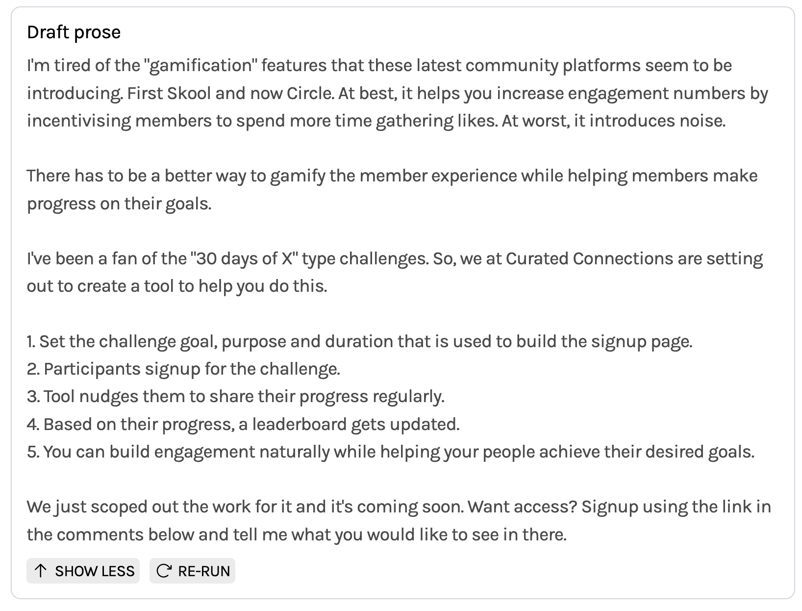Viewport: 802px width, 611px height.
Task: Click the "Curated Connections" company name
Action: pos(589,258)
